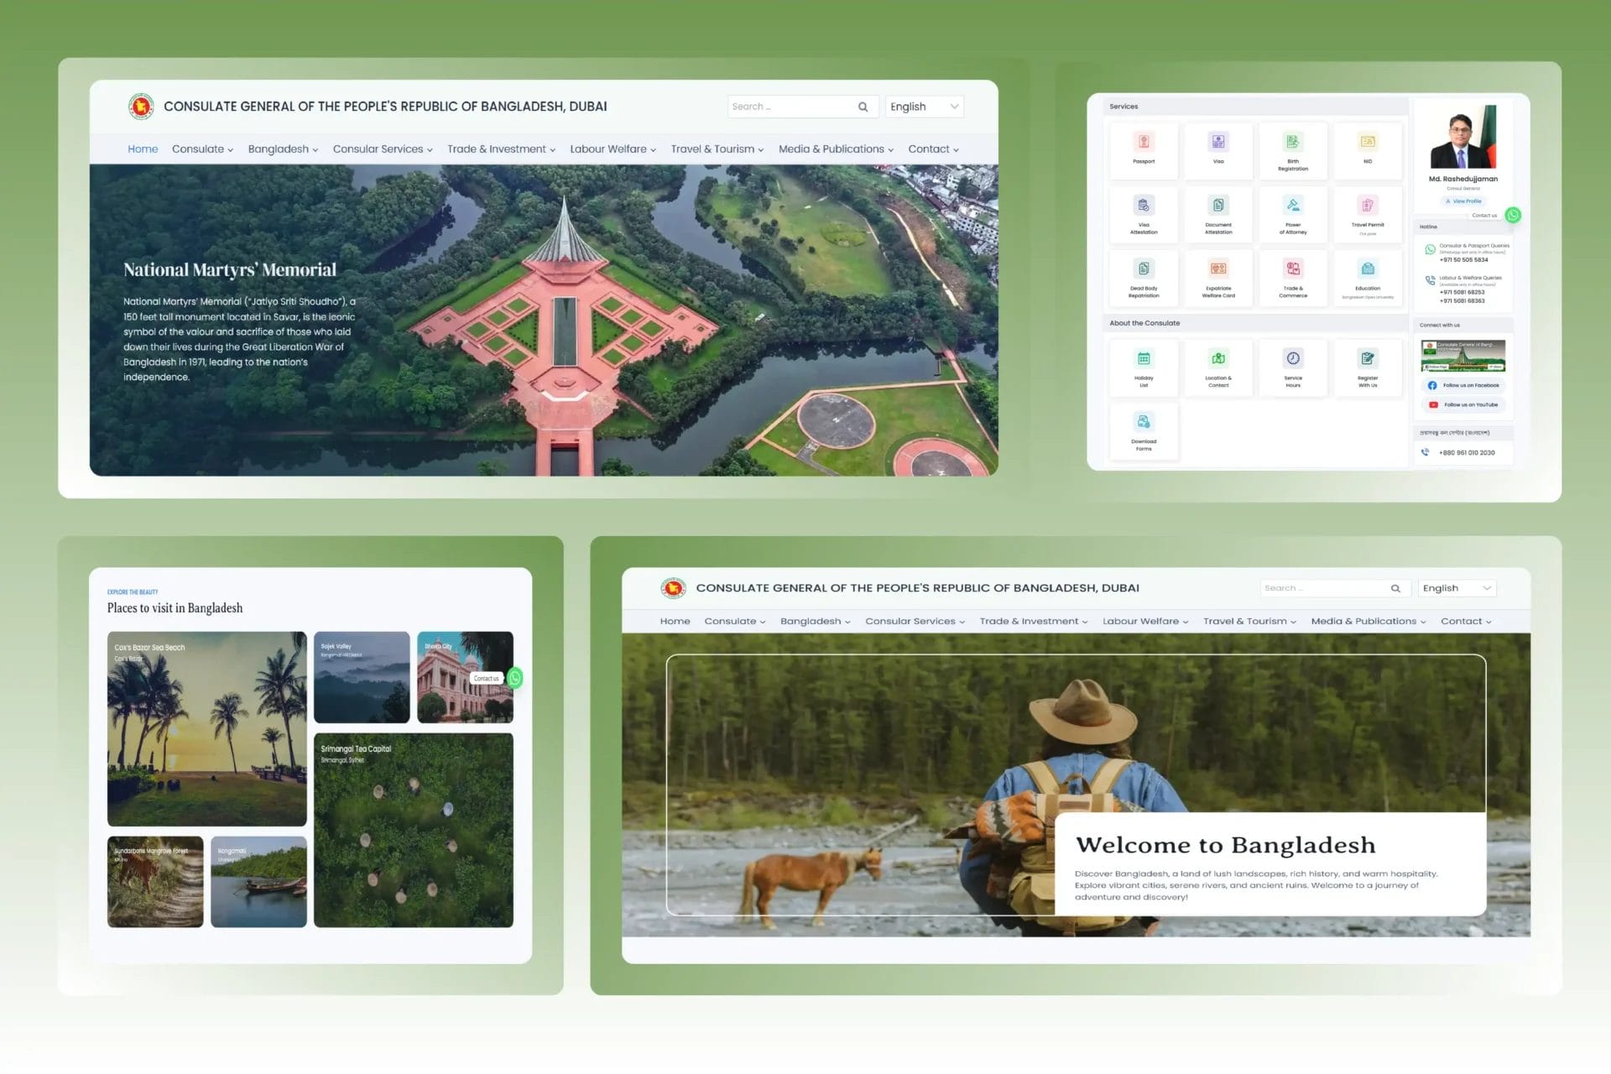The width and height of the screenshot is (1611, 1074).
Task: Click search magnifier above Martyrs' Memorial banner
Action: (x=863, y=107)
